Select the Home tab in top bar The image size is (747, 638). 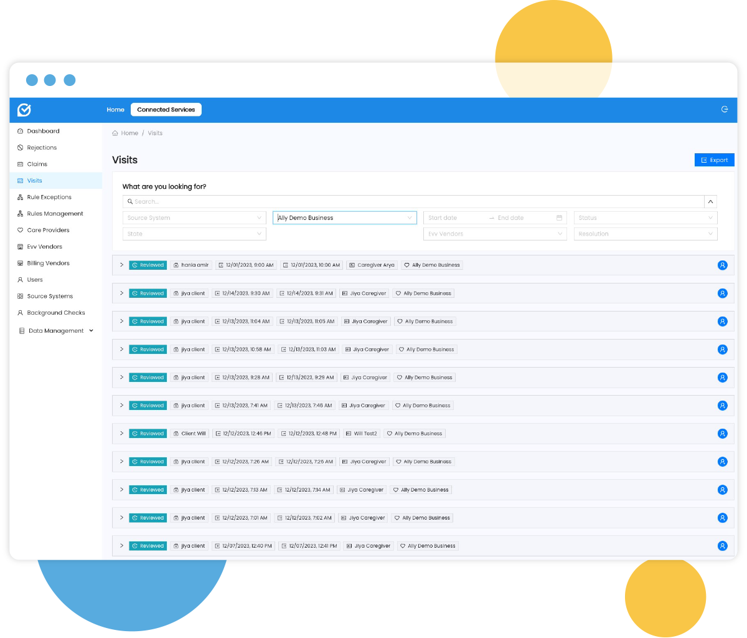point(115,110)
